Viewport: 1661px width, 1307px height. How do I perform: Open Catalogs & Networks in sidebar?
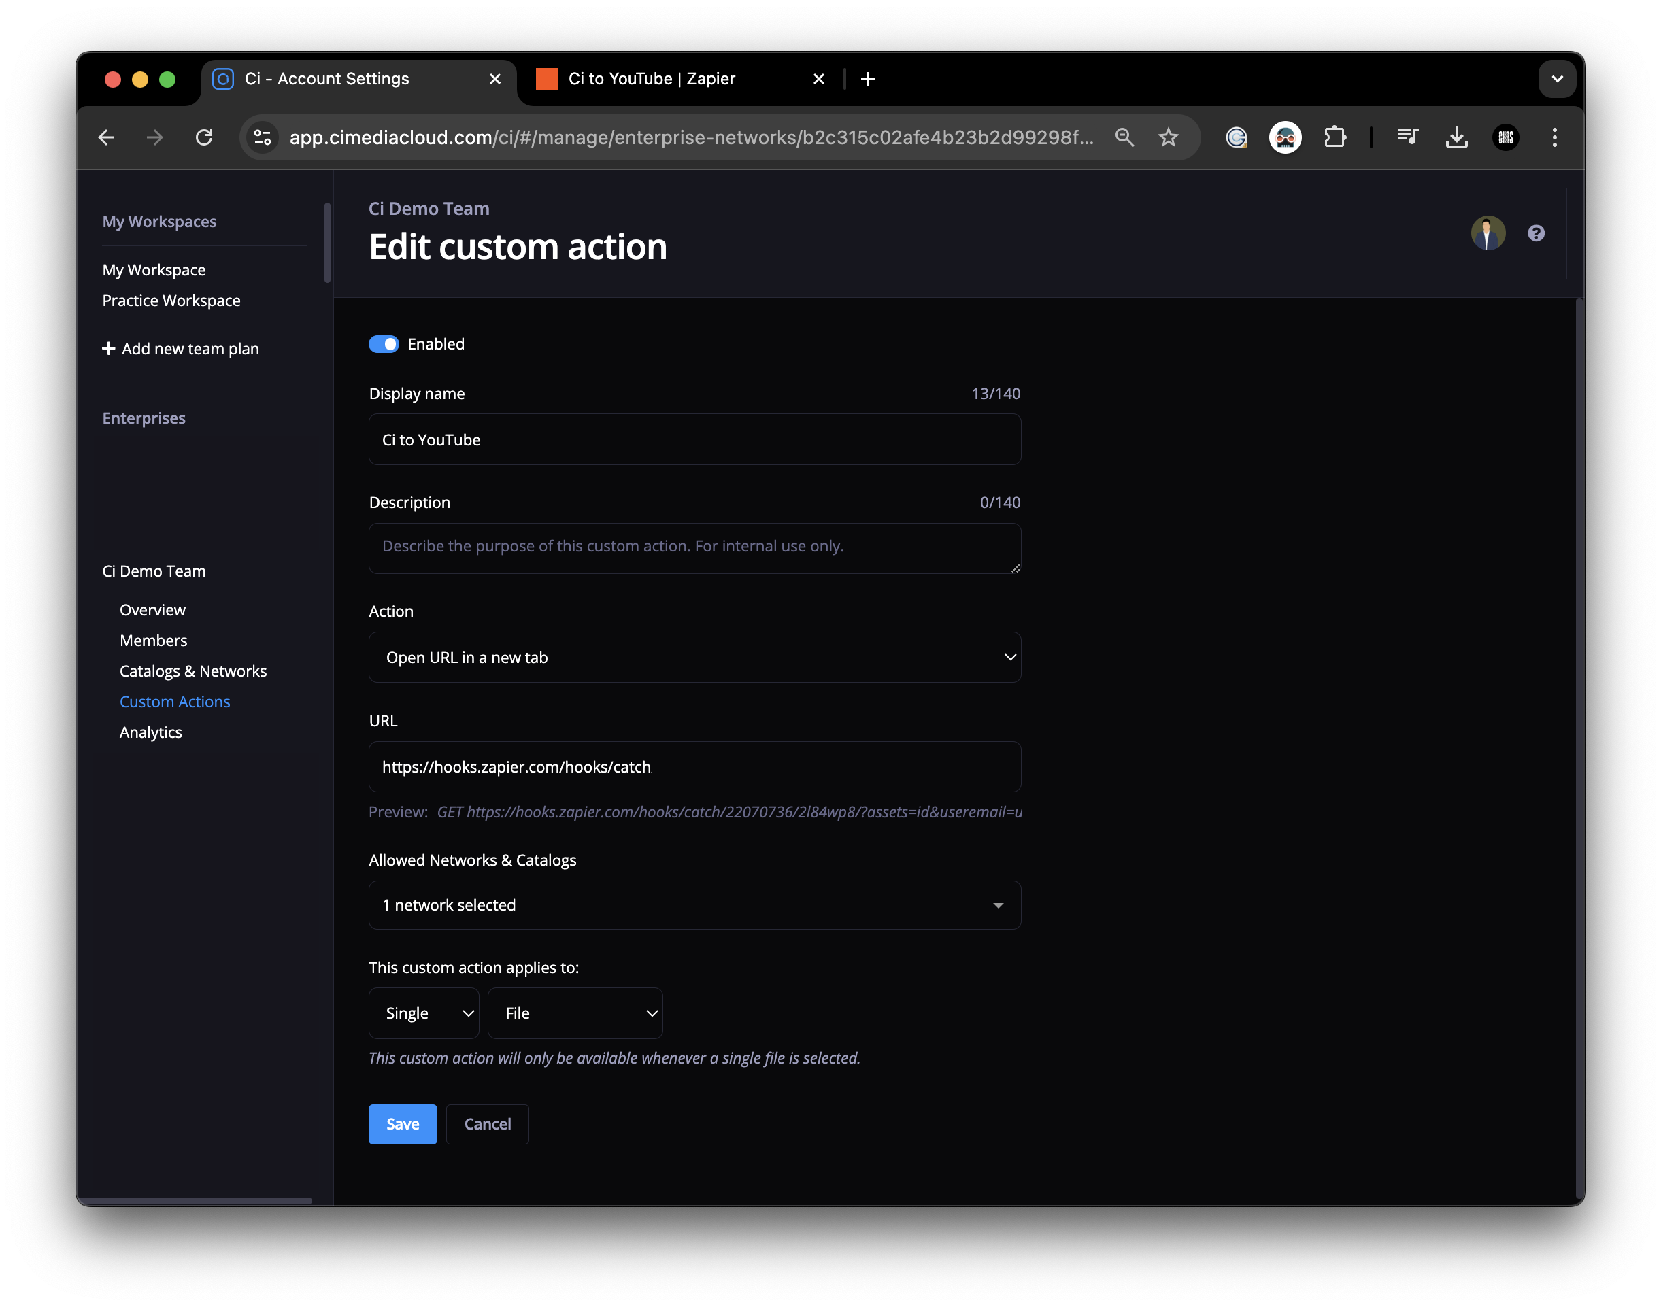pyautogui.click(x=193, y=671)
